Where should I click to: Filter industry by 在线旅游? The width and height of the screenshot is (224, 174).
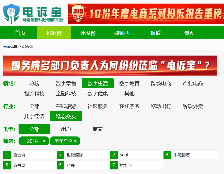66,106
